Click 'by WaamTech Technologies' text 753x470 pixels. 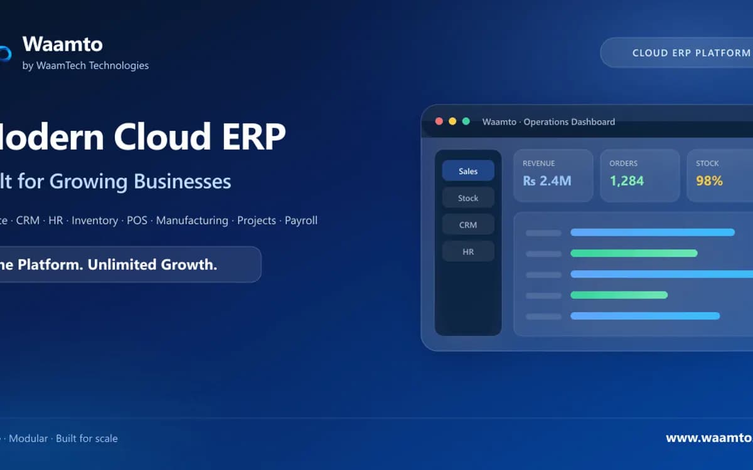pos(85,65)
